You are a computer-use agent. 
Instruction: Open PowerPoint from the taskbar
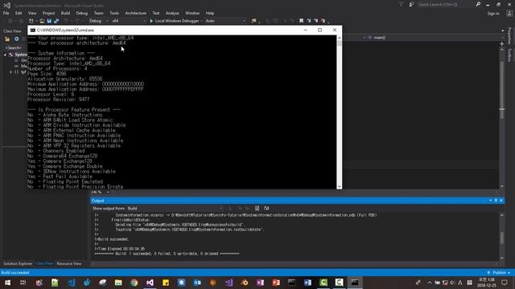[276, 283]
